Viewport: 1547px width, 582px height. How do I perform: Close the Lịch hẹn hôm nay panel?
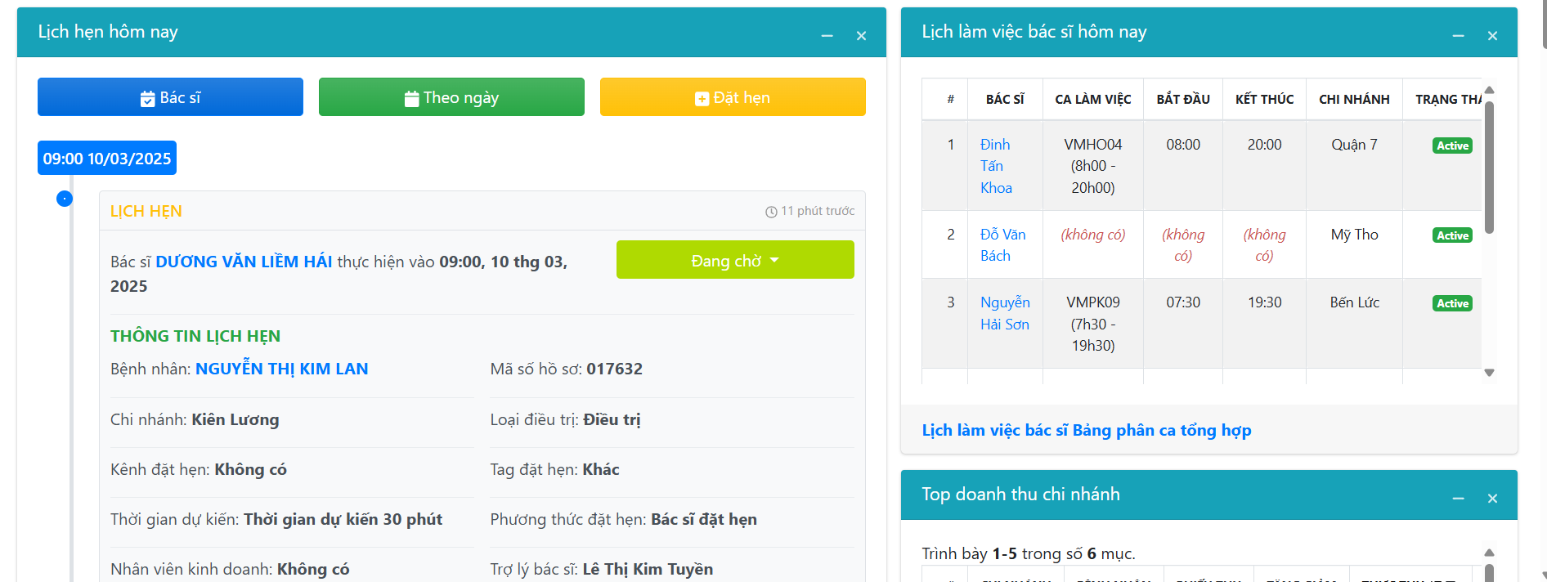861,36
